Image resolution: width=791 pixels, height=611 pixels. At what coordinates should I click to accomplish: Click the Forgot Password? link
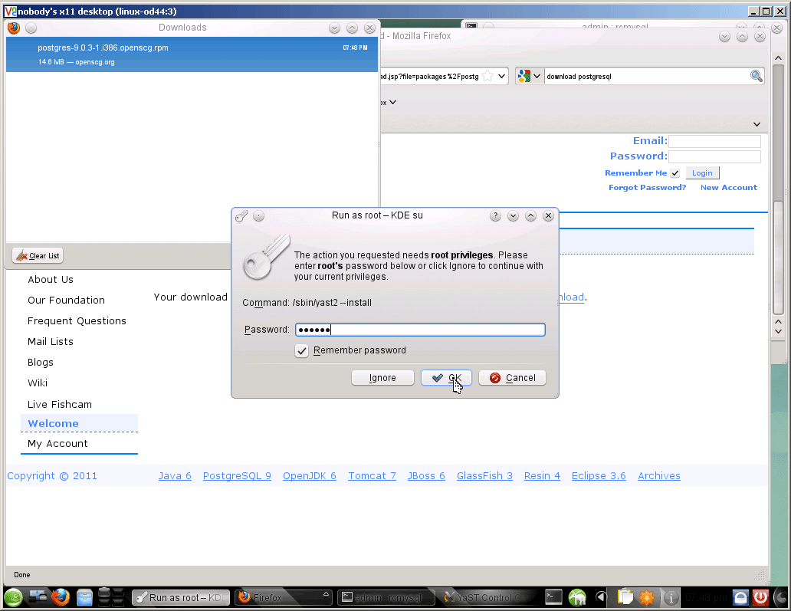(647, 188)
